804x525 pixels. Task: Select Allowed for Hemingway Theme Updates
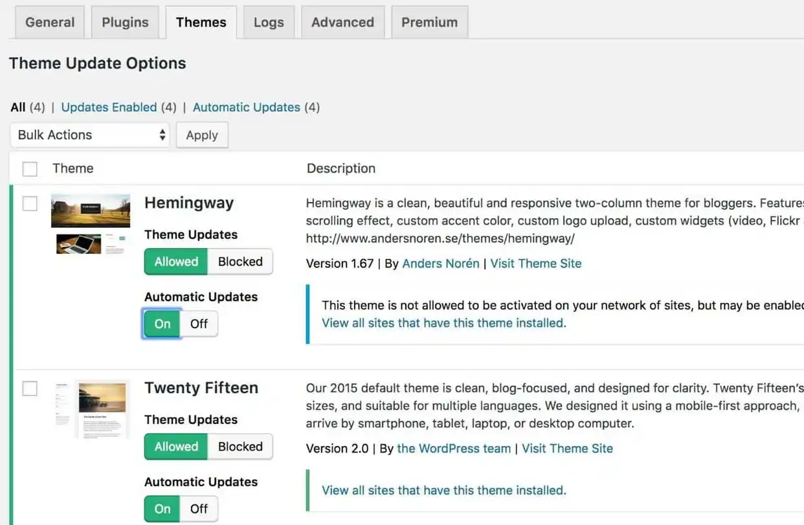[176, 262]
